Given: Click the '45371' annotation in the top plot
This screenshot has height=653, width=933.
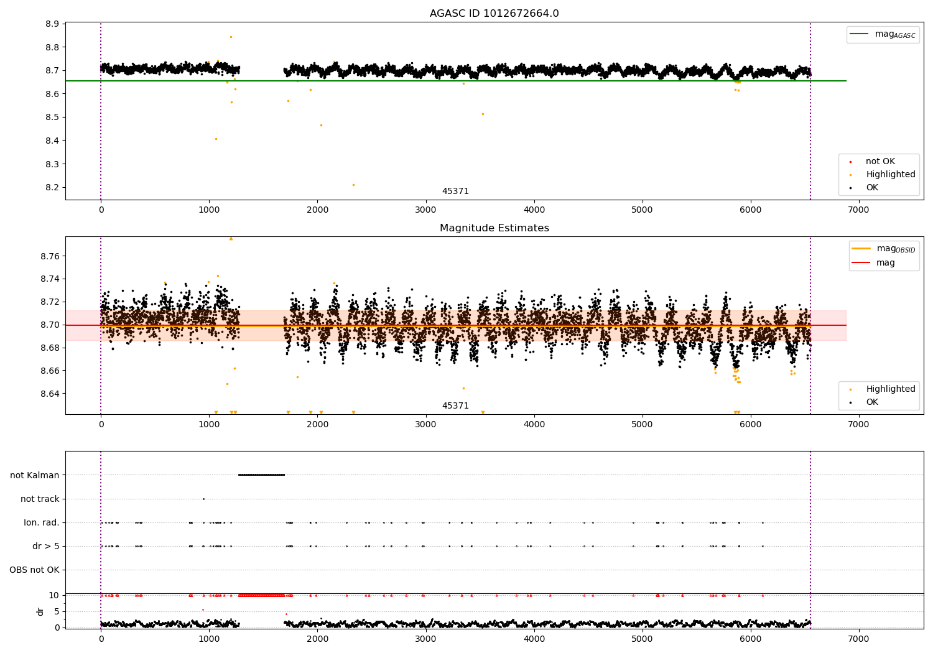Looking at the screenshot, I should (x=455, y=192).
